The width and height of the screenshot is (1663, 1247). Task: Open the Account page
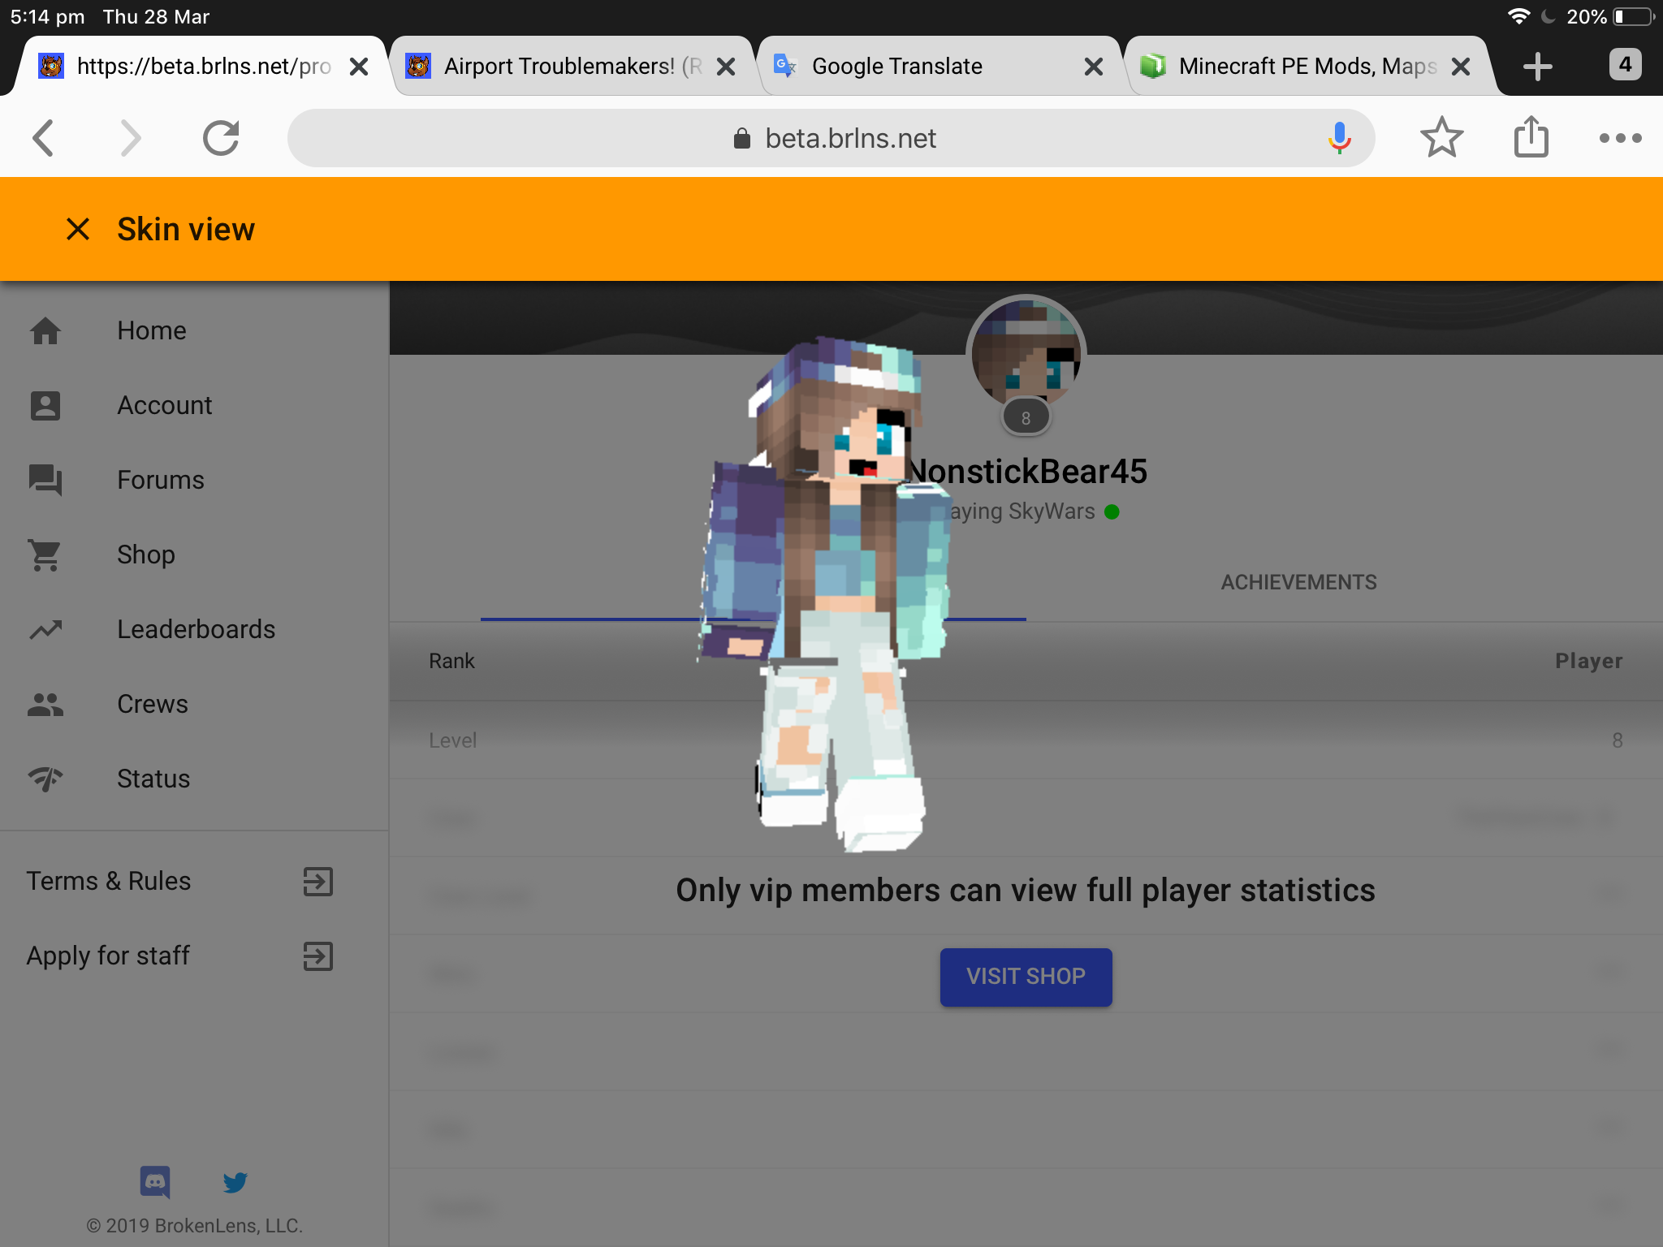coord(164,405)
